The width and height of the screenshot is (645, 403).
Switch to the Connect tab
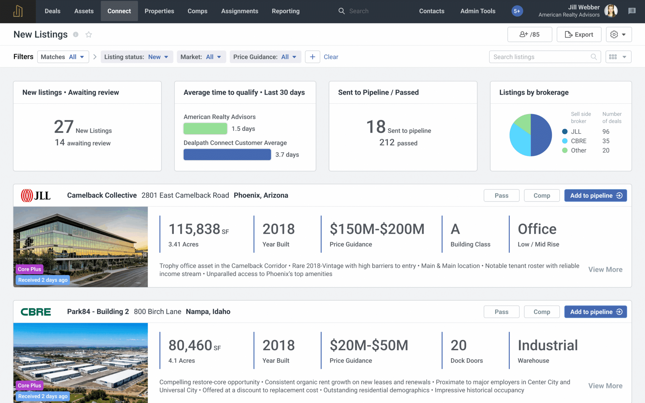click(x=119, y=11)
